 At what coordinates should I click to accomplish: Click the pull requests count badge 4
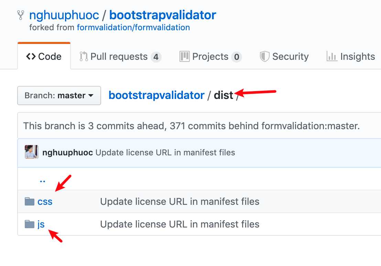[x=156, y=57]
